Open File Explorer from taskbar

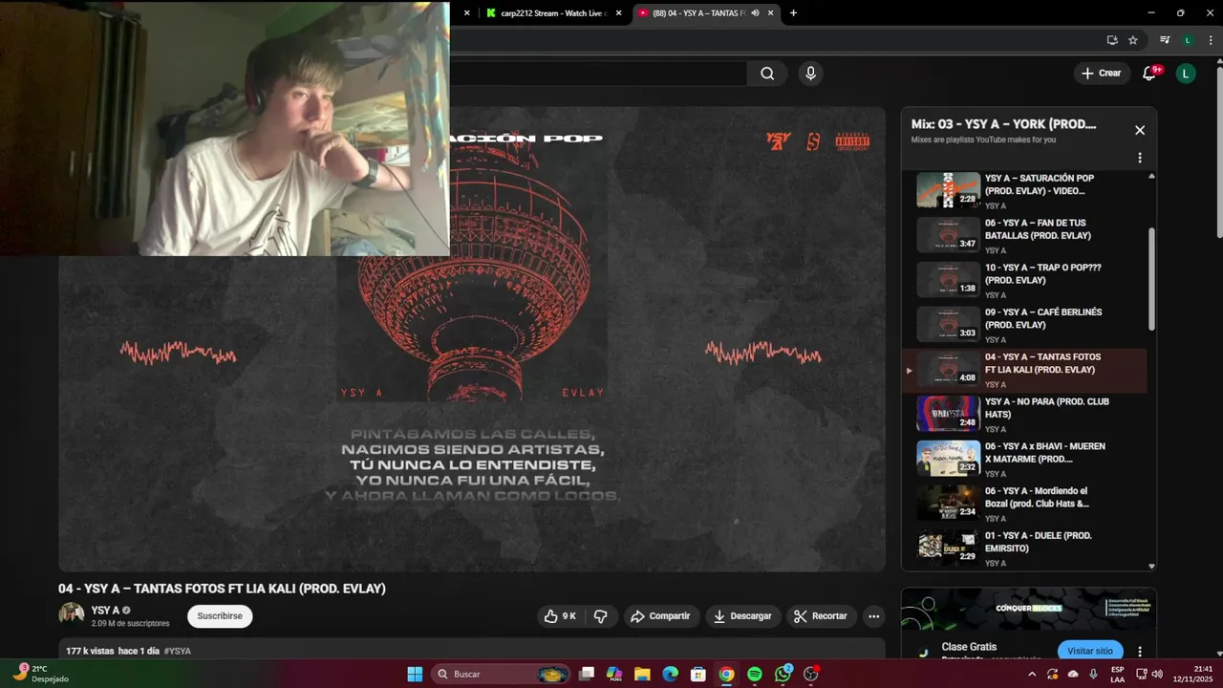(x=642, y=674)
